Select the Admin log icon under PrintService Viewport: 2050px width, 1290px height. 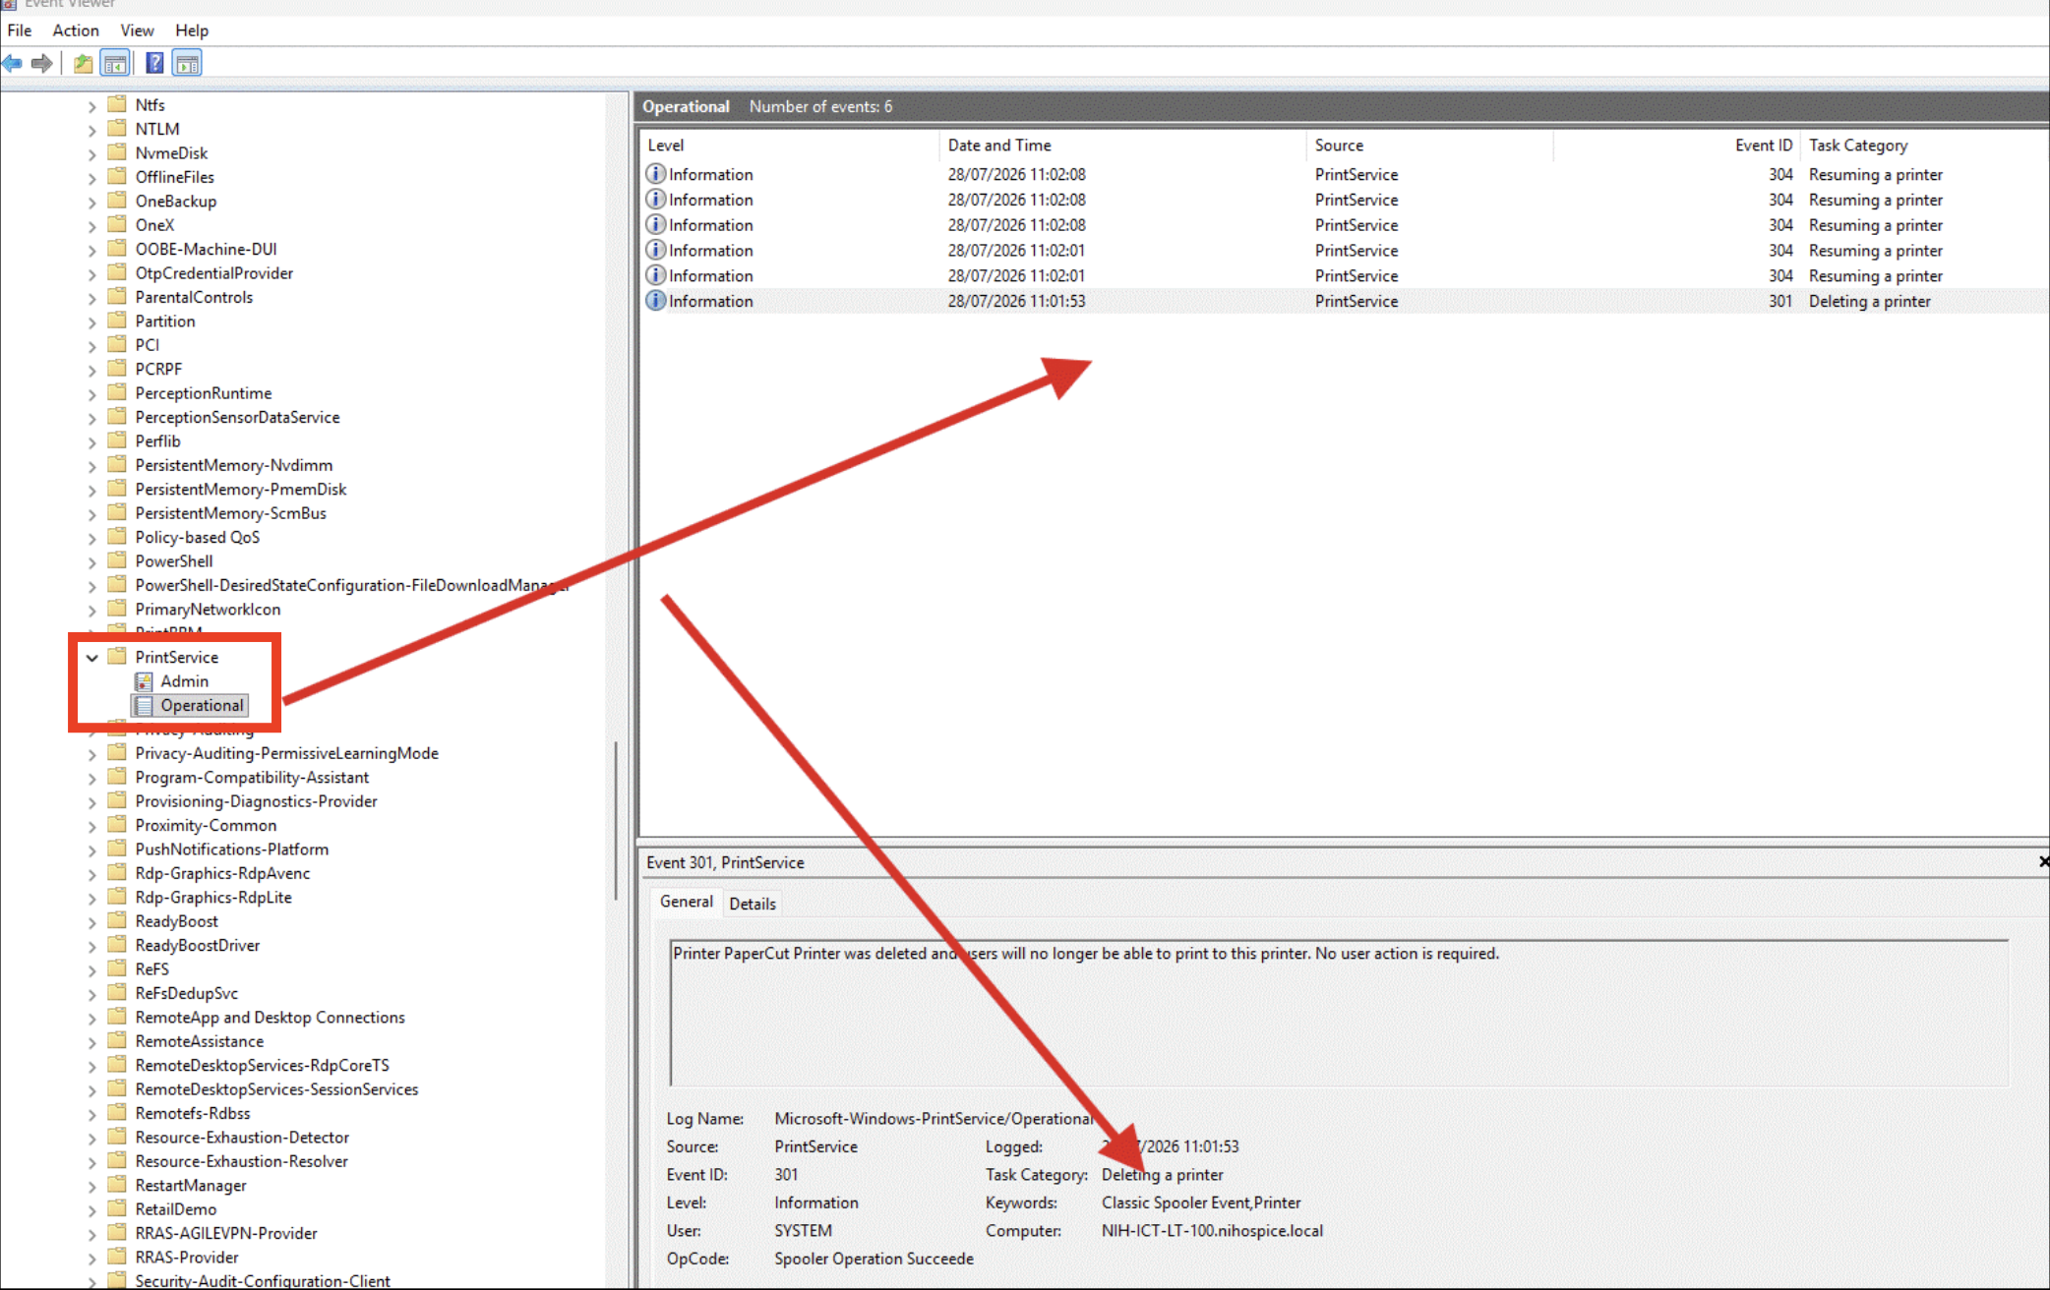point(144,681)
